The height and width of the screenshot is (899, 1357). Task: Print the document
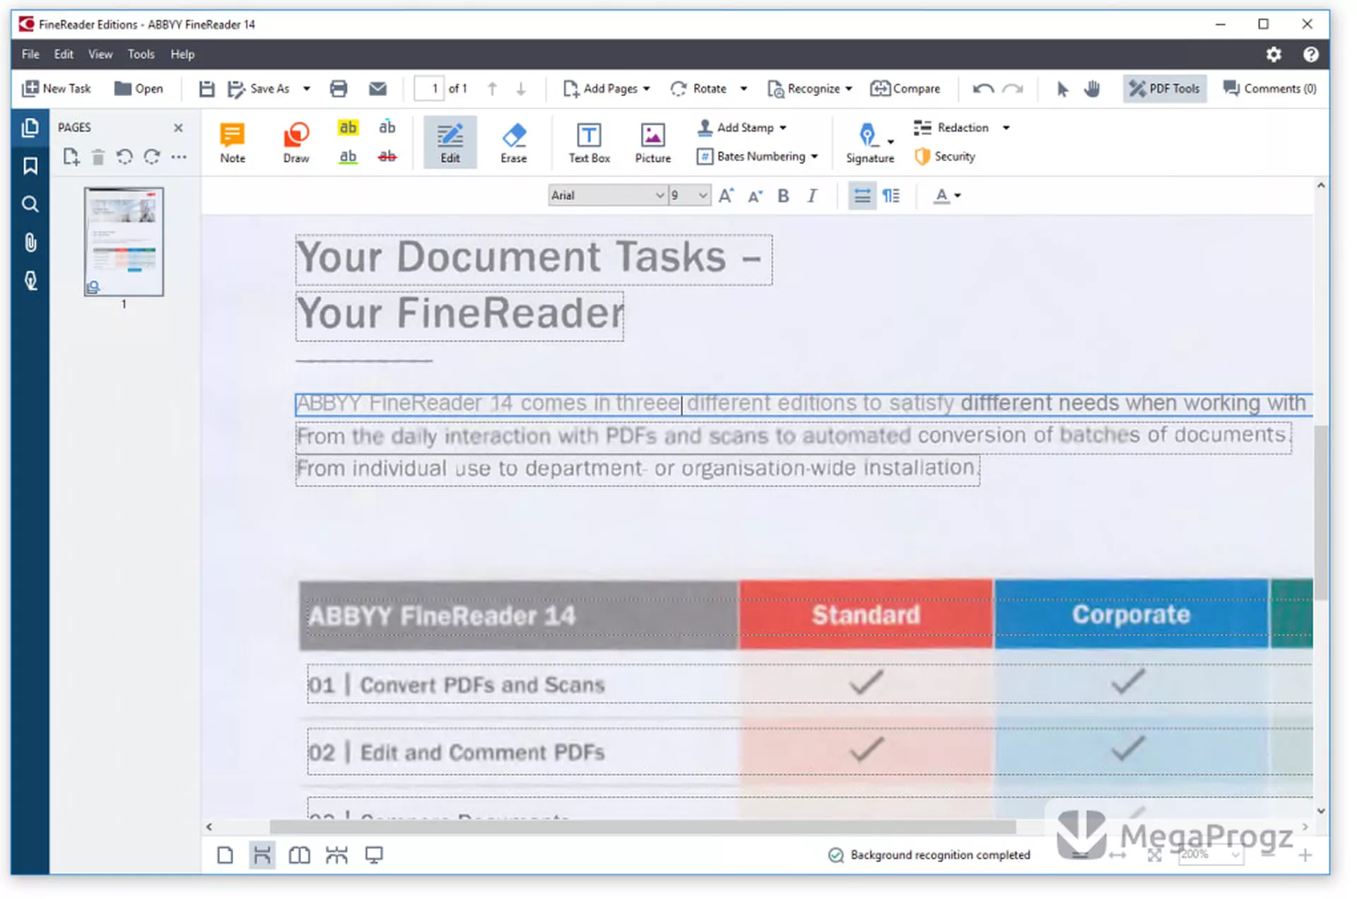(339, 89)
